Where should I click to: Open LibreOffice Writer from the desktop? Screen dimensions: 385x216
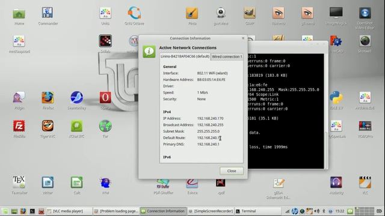[48, 182]
